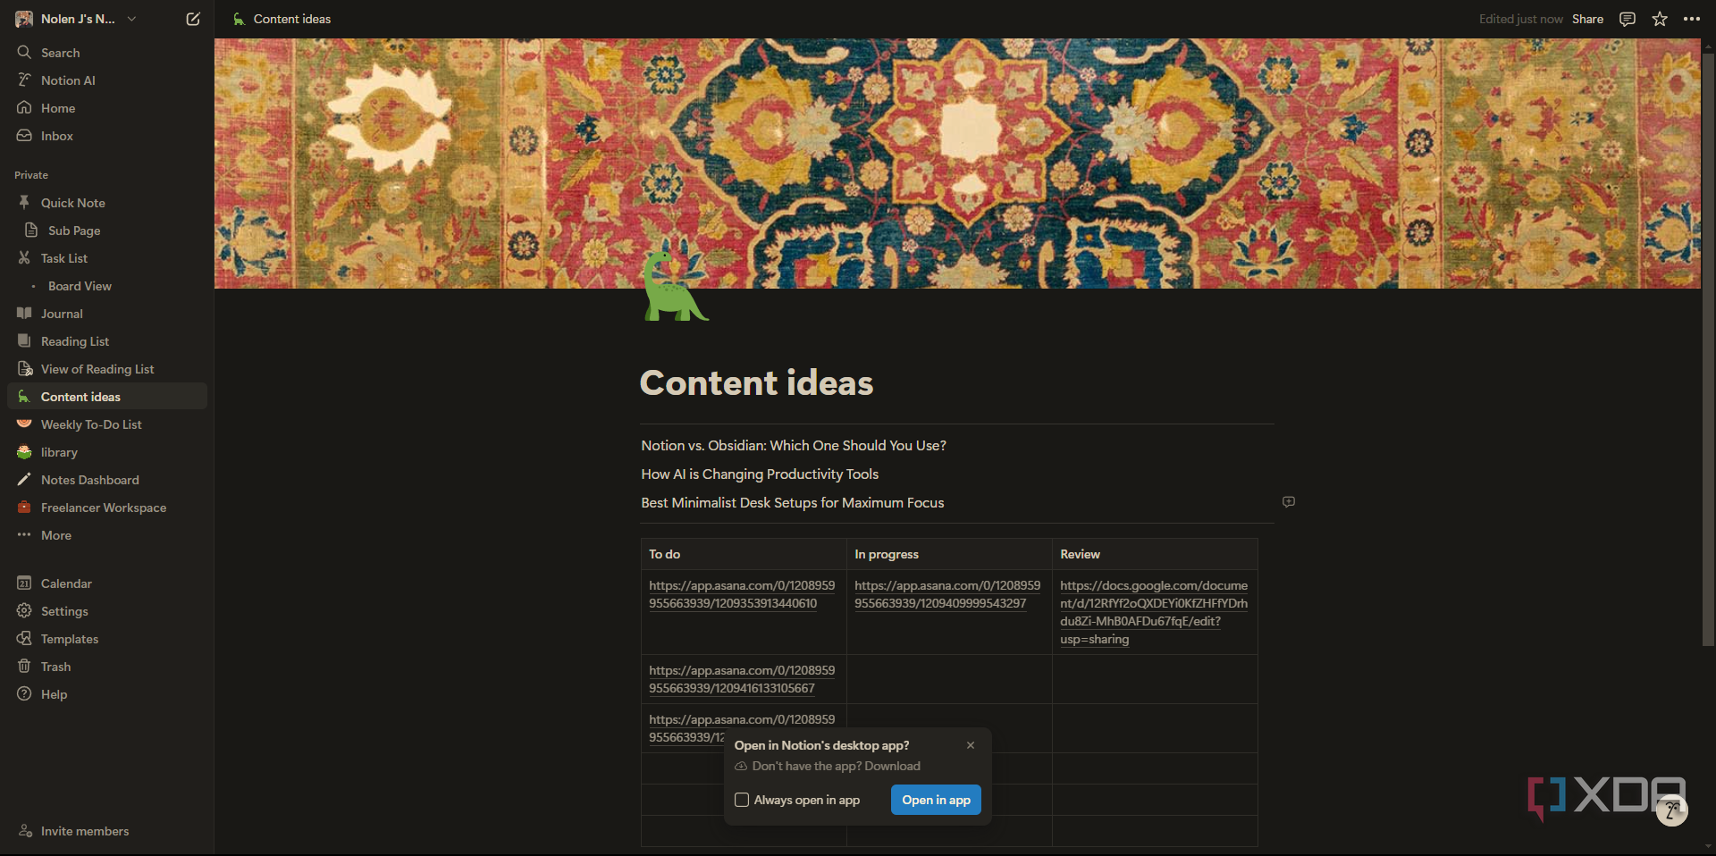This screenshot has width=1716, height=856.
Task: Click the Download link in popup
Action: (892, 766)
